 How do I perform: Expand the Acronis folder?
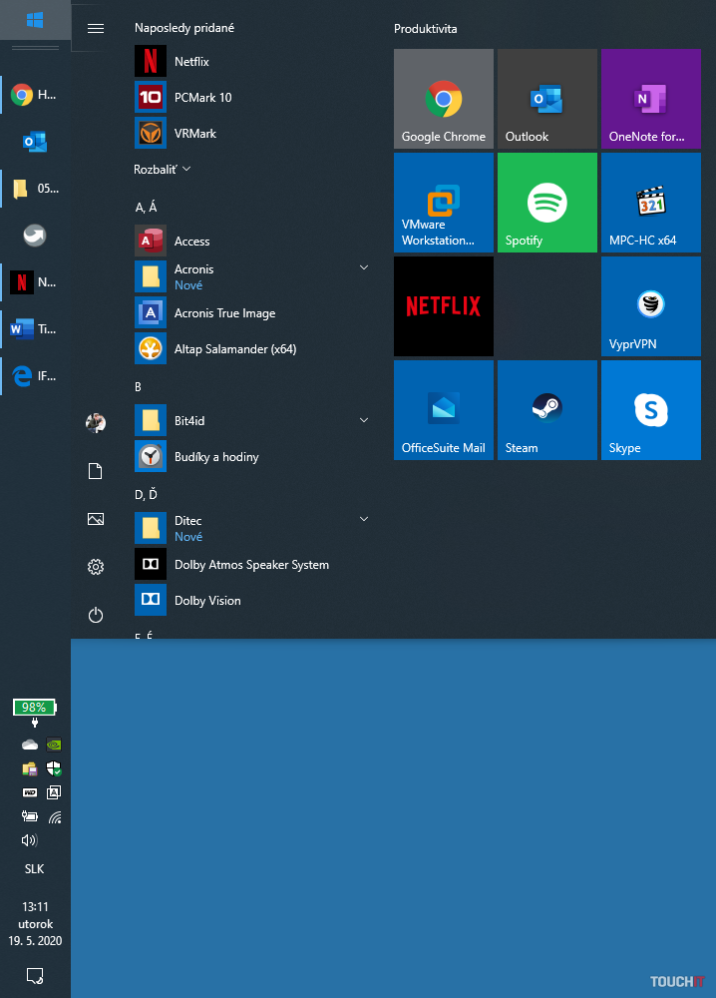pyautogui.click(x=364, y=268)
